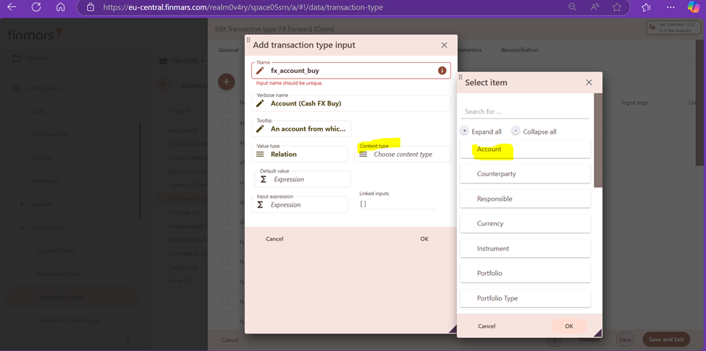Open the browser home page icon

tap(60, 7)
